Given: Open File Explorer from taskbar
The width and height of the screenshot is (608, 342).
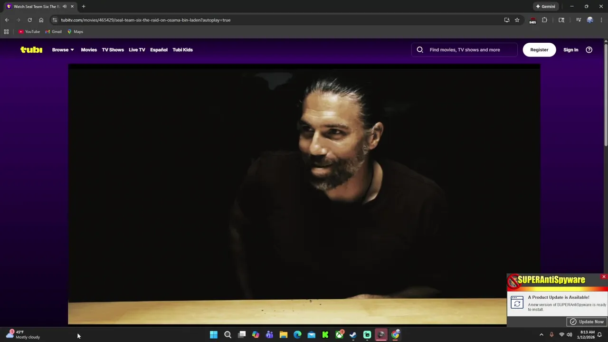Looking at the screenshot, I should pos(284,335).
